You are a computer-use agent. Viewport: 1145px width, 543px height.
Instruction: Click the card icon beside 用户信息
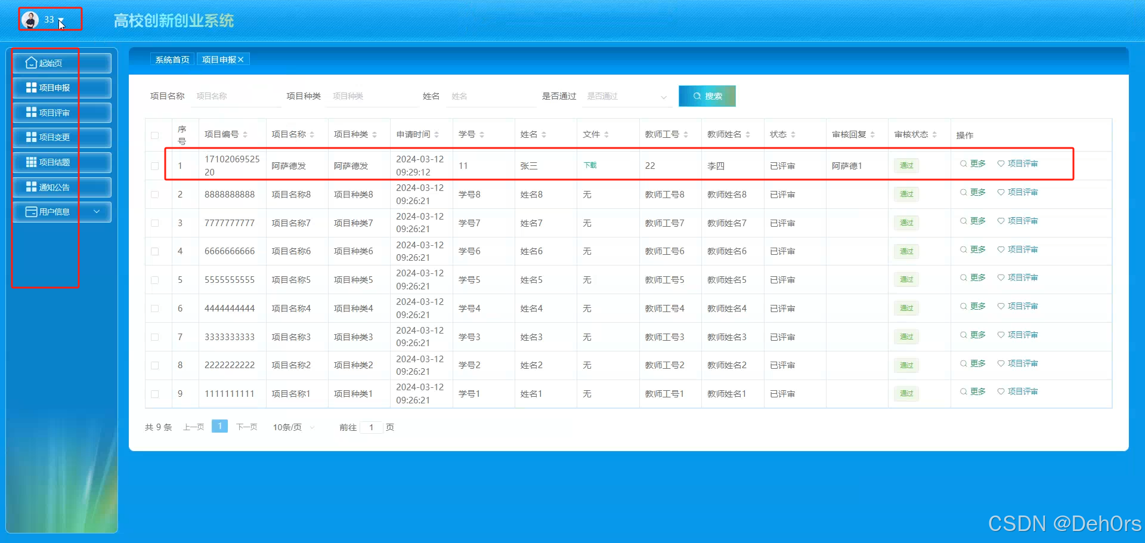click(x=32, y=212)
